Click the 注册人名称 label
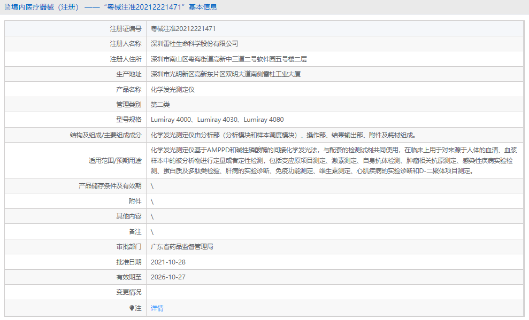529x320 pixels. 126,44
